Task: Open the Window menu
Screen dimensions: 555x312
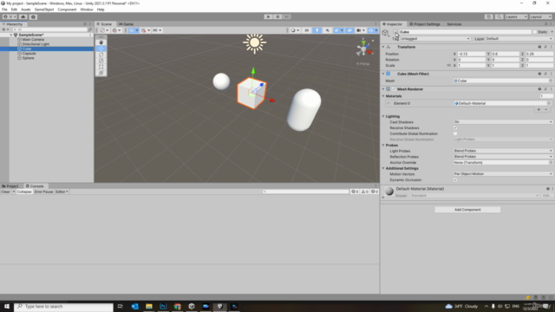Action: point(87,10)
